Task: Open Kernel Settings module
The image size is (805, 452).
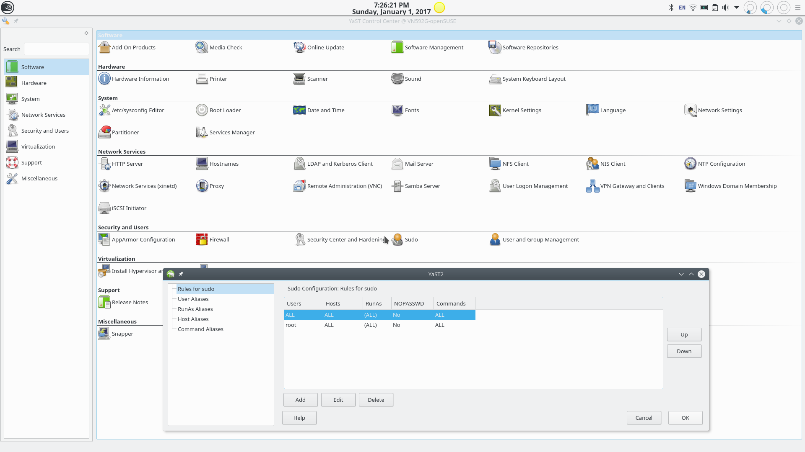Action: [515, 110]
